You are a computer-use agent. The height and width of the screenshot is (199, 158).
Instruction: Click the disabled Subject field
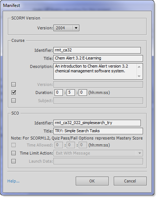[98, 101]
